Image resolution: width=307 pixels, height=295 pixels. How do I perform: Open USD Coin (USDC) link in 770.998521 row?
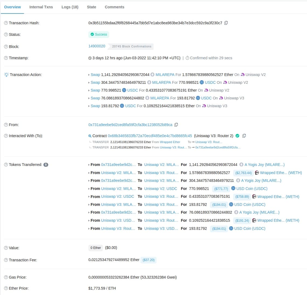(252, 189)
